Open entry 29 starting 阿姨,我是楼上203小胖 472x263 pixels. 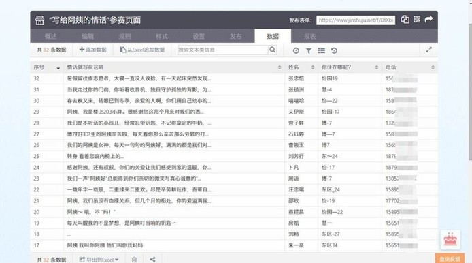pyautogui.click(x=135, y=112)
